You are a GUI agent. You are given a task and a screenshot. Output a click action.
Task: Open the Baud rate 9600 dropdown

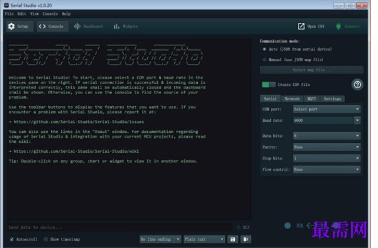[327, 120]
